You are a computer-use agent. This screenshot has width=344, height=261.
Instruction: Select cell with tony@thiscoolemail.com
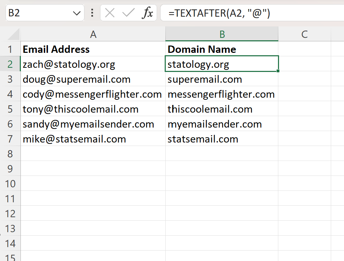(x=93, y=109)
